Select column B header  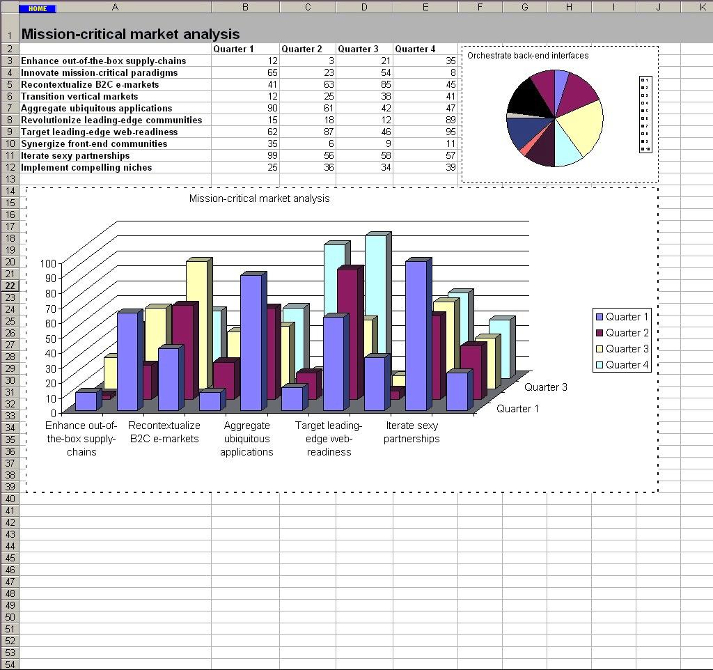click(246, 7)
